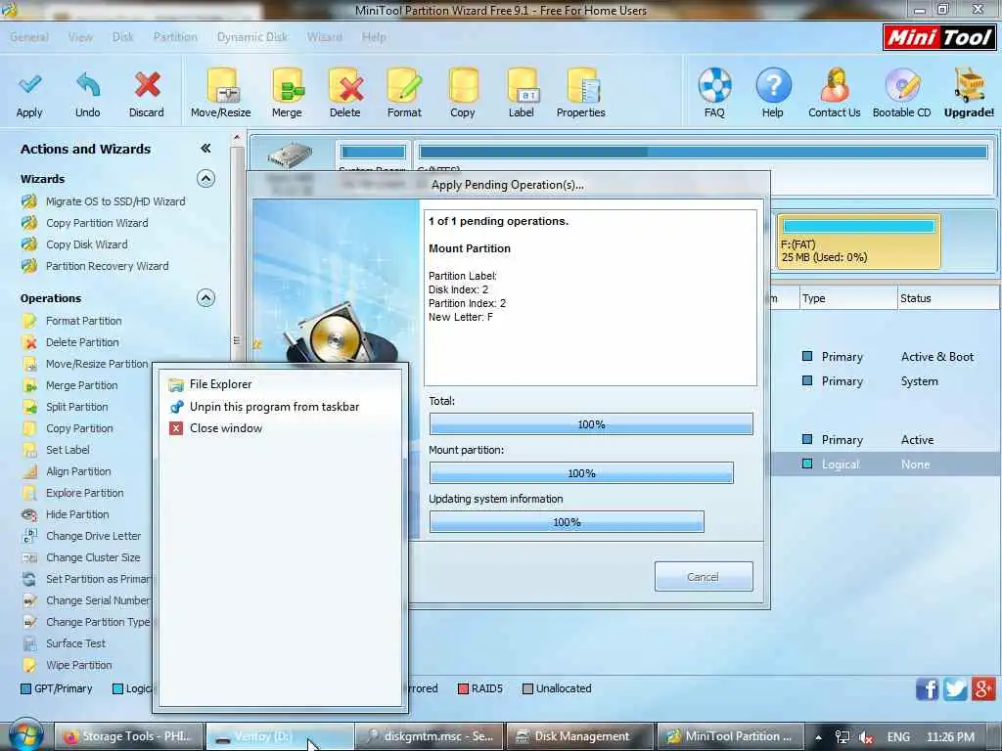Open the General menu

29,37
